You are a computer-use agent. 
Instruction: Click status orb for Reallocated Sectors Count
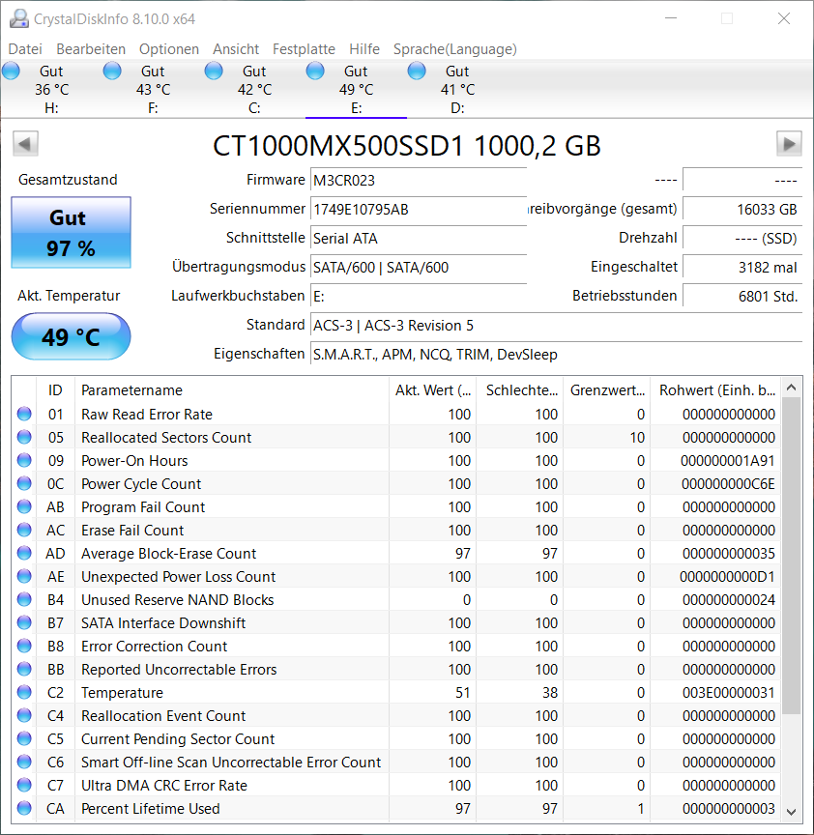(x=24, y=437)
